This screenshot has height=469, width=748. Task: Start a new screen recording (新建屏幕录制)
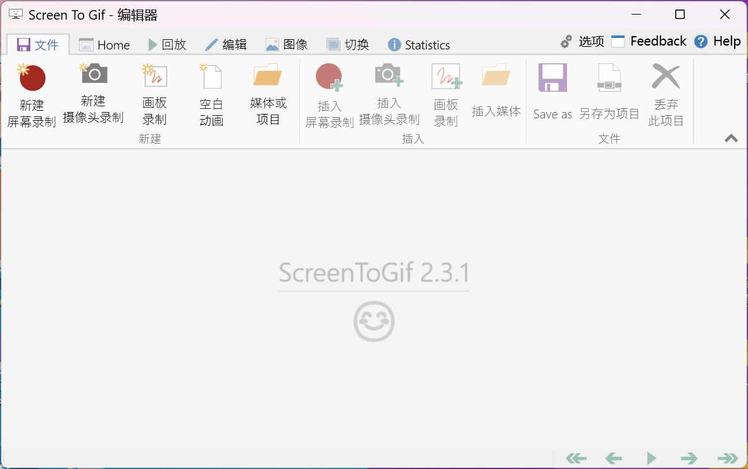pyautogui.click(x=32, y=96)
